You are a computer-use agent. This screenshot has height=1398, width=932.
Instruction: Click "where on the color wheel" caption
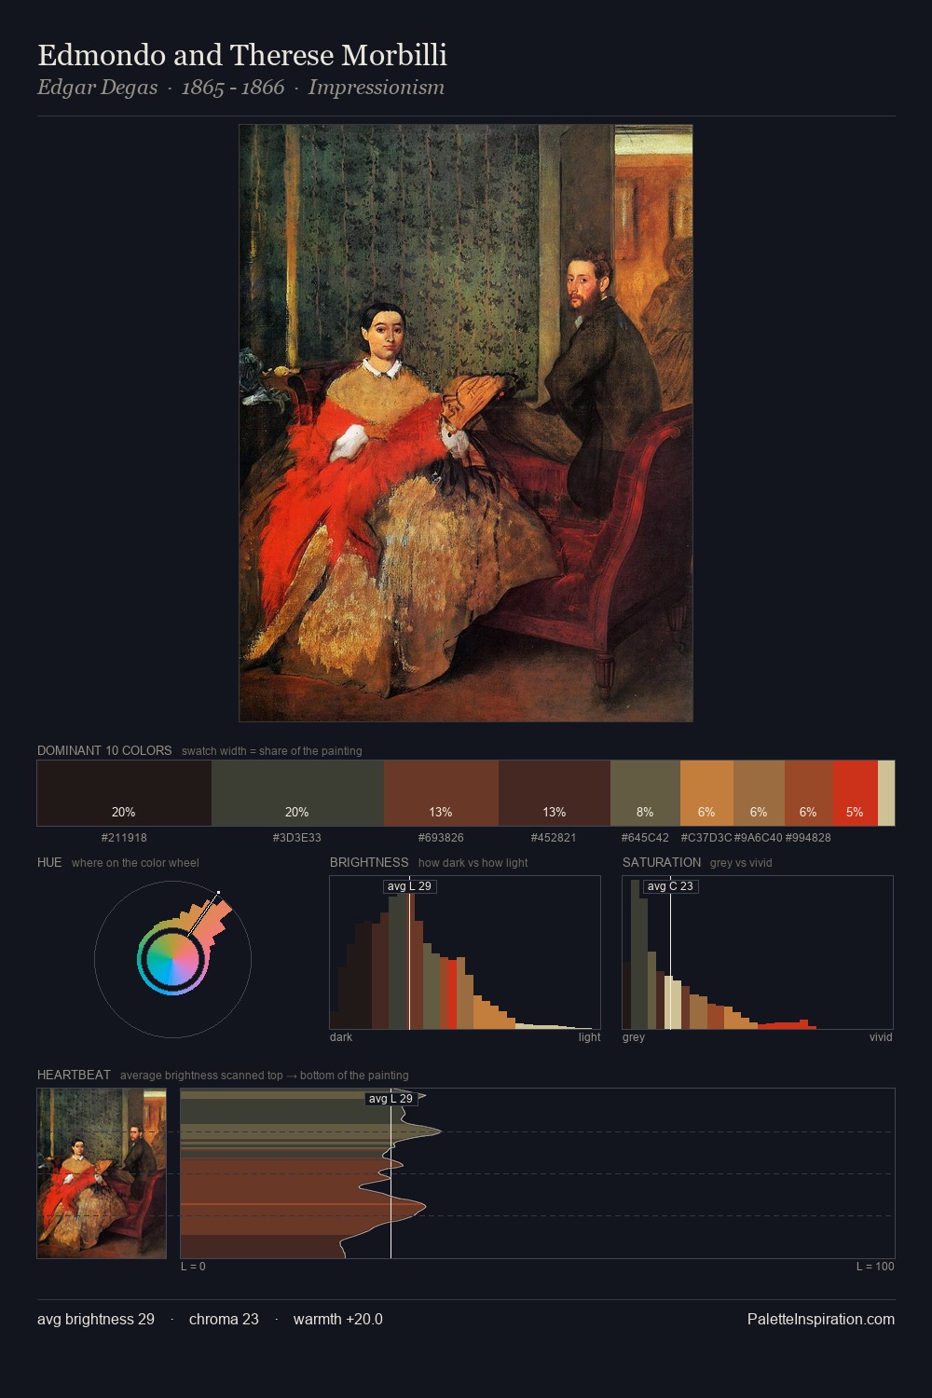[x=135, y=862]
